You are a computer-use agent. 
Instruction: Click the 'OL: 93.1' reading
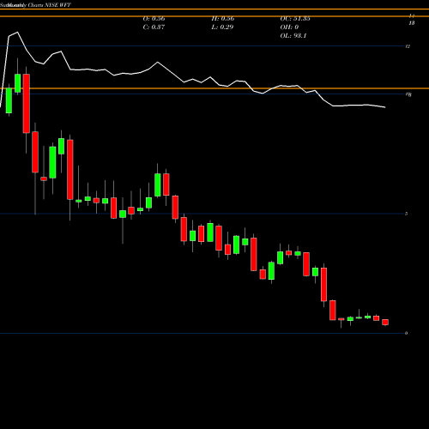pos(293,36)
